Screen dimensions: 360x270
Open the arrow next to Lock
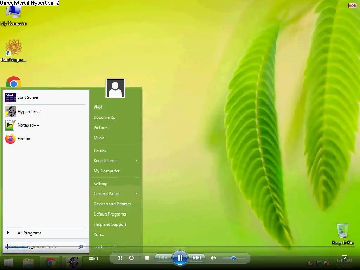coord(114,247)
